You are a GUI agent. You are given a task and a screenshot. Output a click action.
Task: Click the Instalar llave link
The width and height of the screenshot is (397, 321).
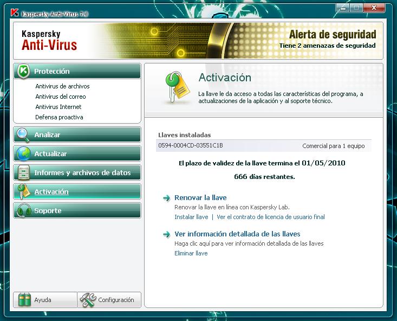[x=191, y=217]
